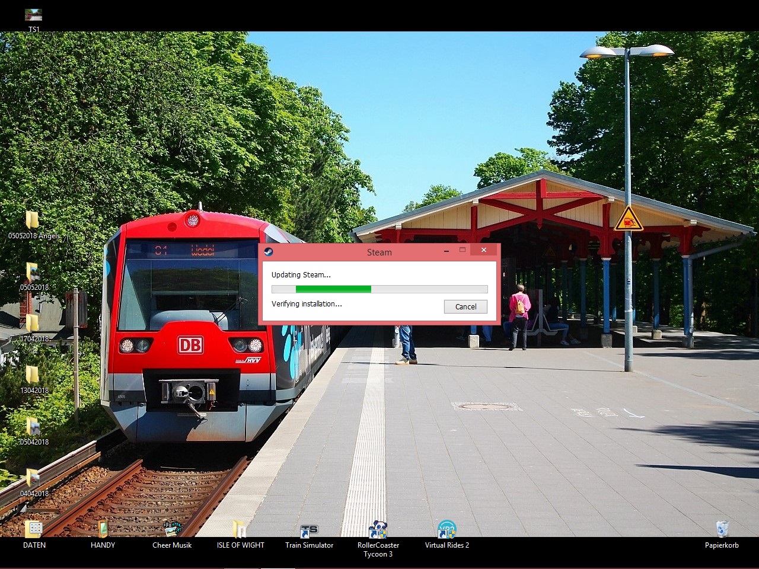Click the Steam update progress bar

pyautogui.click(x=379, y=289)
